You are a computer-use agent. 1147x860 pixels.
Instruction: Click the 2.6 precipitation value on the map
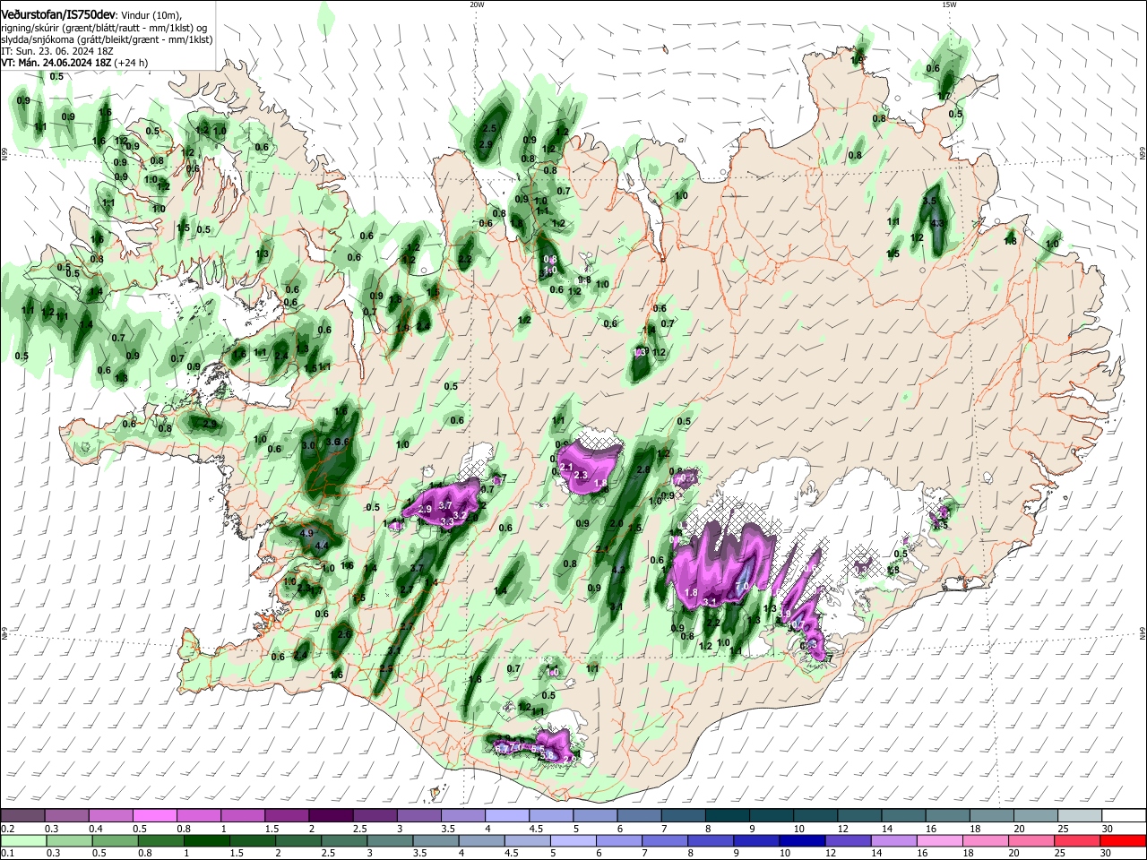[x=345, y=634]
